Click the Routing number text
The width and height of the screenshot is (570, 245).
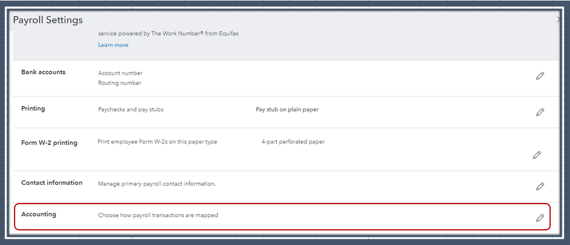coord(120,83)
